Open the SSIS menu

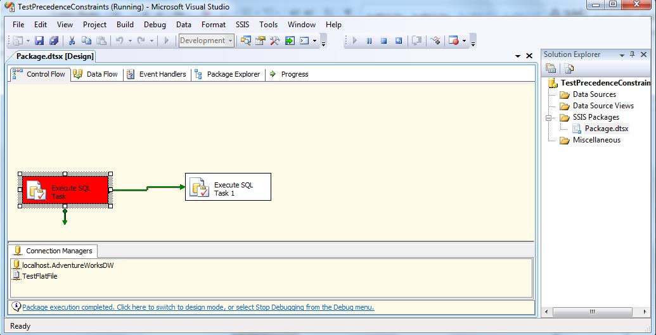(242, 25)
